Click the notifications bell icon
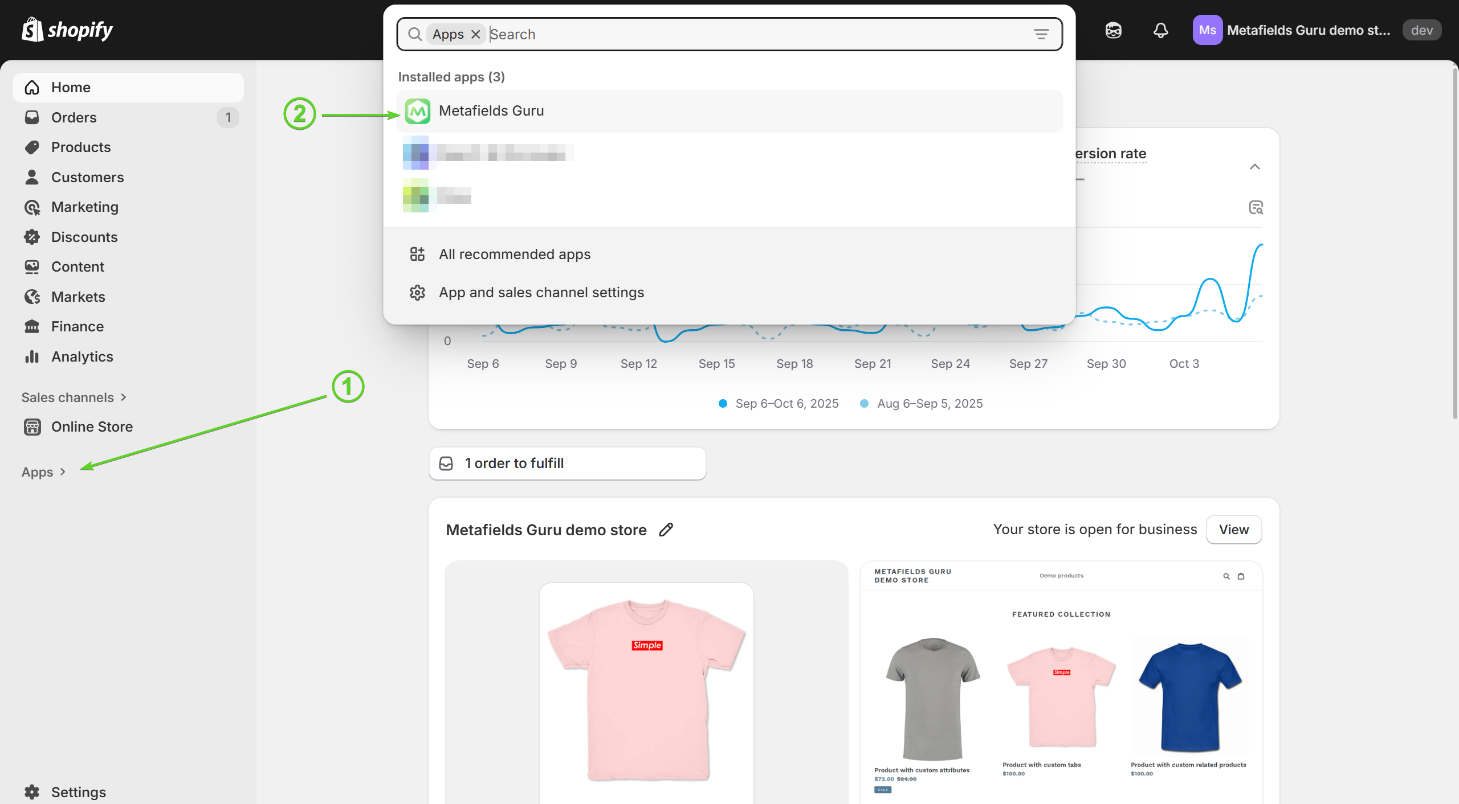 click(1160, 30)
